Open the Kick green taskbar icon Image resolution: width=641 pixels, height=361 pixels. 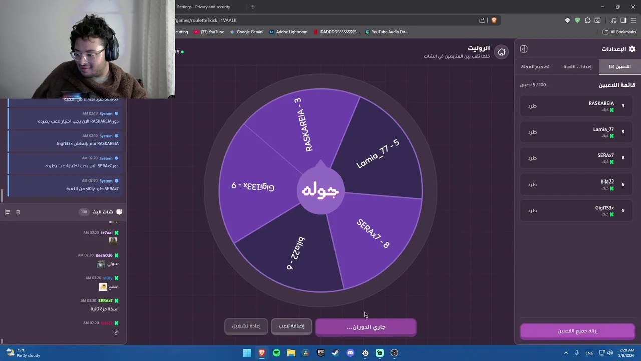click(x=380, y=353)
